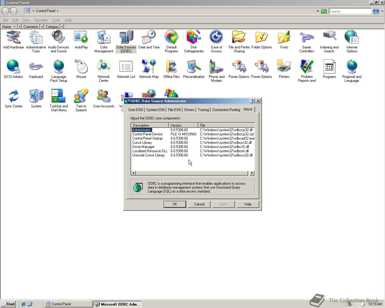Click the scroll right arrow in components list
385x308 pixels.
(252, 173)
